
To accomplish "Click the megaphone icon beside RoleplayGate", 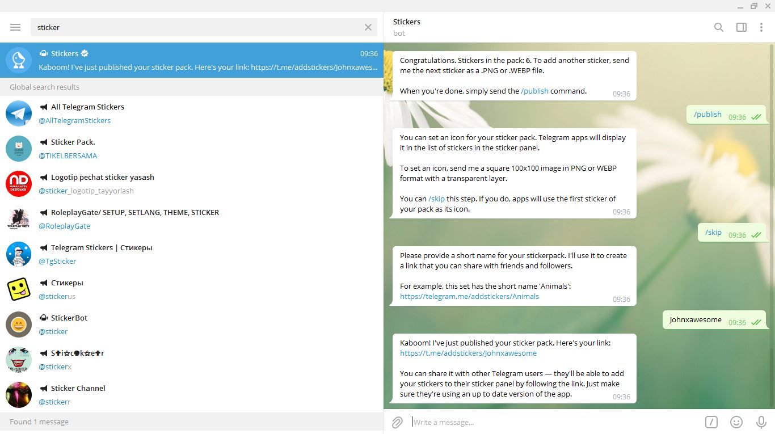I will point(43,212).
